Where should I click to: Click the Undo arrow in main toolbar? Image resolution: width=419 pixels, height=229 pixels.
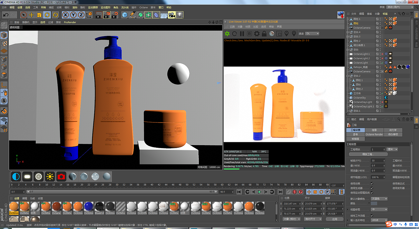point(6,15)
